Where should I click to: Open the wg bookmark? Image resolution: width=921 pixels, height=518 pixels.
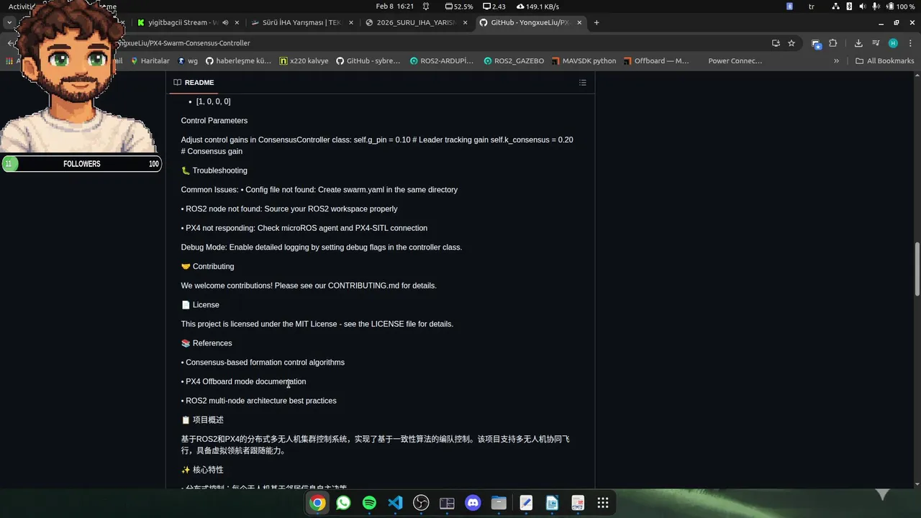pyautogui.click(x=187, y=61)
